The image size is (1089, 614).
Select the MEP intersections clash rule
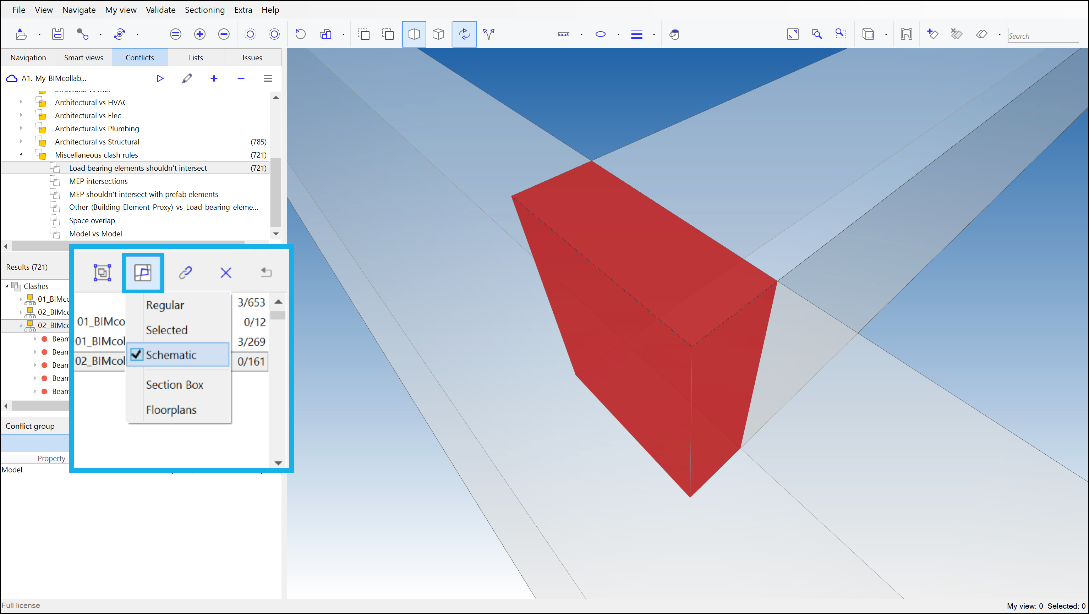pos(98,181)
